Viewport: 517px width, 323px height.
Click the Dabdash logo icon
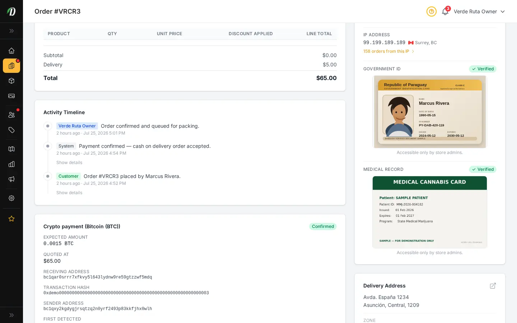click(x=11, y=11)
